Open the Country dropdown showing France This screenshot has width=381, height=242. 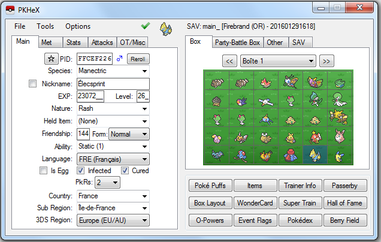pos(113,196)
